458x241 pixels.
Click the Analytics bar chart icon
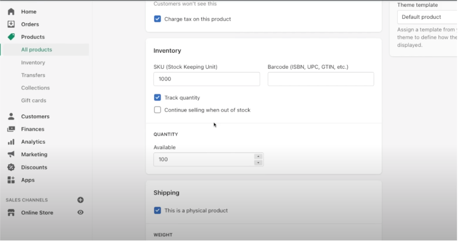[11, 142]
